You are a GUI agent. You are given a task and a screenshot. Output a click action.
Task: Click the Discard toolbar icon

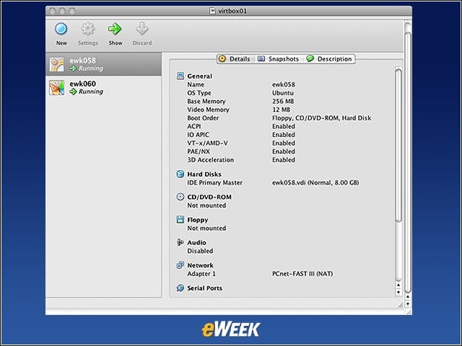click(x=141, y=29)
